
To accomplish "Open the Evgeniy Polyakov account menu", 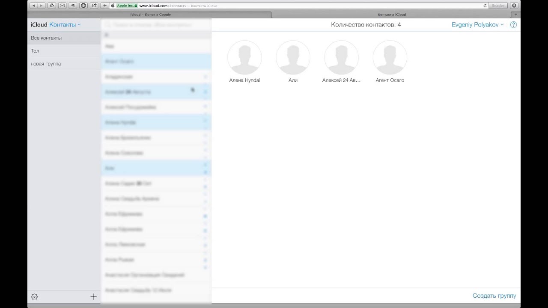I will click(478, 25).
